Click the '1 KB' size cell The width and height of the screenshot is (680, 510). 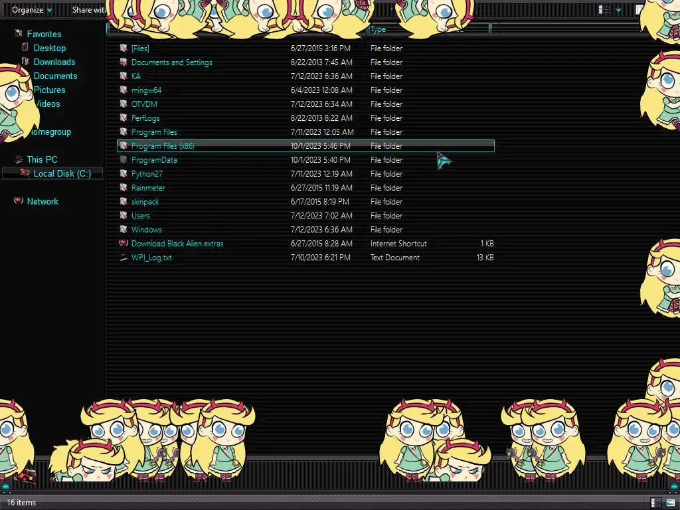click(x=487, y=244)
